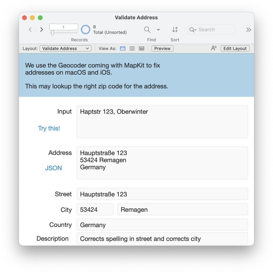The image size is (273, 272).
Task: Click the JSON link
Action: pos(53,168)
